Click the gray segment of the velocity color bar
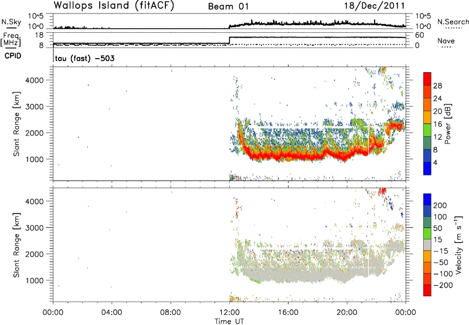This screenshot has height=325, width=469. point(427,245)
